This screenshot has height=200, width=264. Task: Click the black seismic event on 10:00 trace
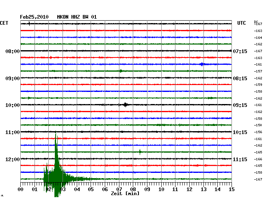coord(126,105)
